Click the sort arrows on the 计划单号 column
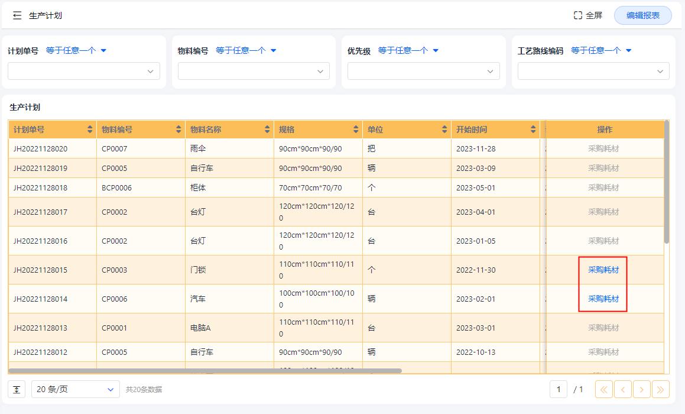Image resolution: width=685 pixels, height=414 pixels. (x=90, y=129)
